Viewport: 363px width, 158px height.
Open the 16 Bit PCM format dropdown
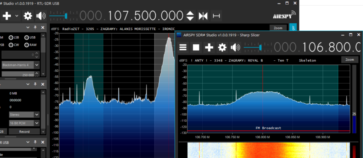click(24, 123)
